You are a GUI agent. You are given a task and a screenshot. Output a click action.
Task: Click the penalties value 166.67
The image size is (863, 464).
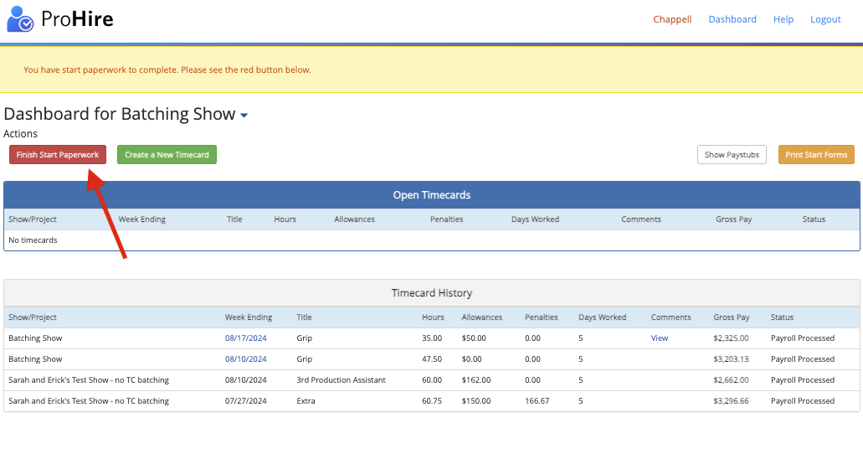pyautogui.click(x=537, y=400)
